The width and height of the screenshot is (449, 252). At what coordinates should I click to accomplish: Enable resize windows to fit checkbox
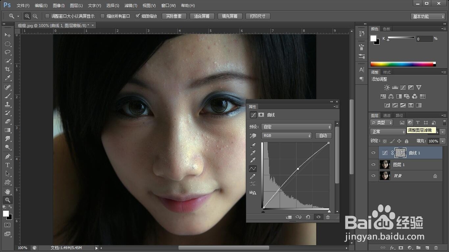[47, 16]
